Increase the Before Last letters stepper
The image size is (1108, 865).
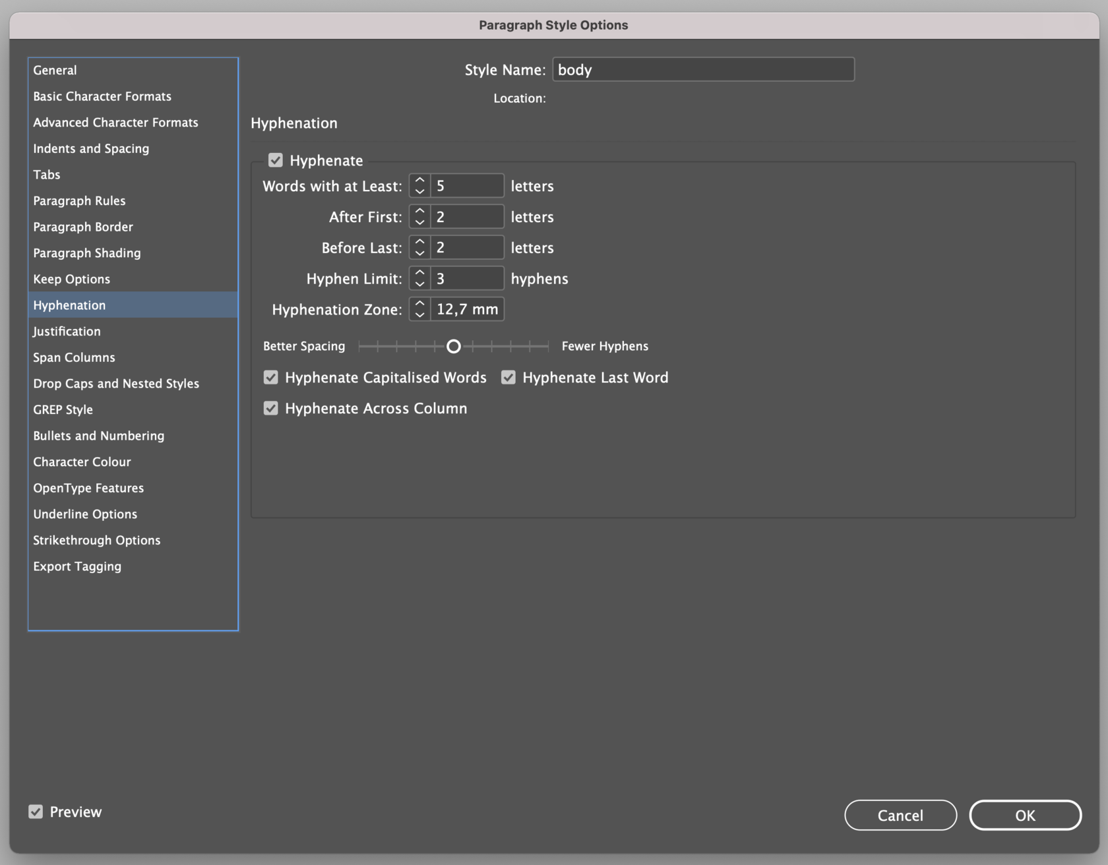pyautogui.click(x=419, y=243)
